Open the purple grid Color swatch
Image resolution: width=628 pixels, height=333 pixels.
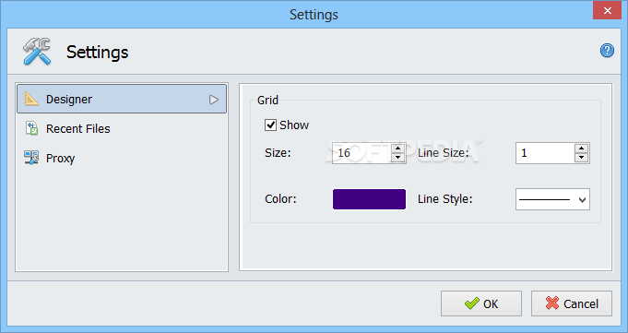click(369, 199)
